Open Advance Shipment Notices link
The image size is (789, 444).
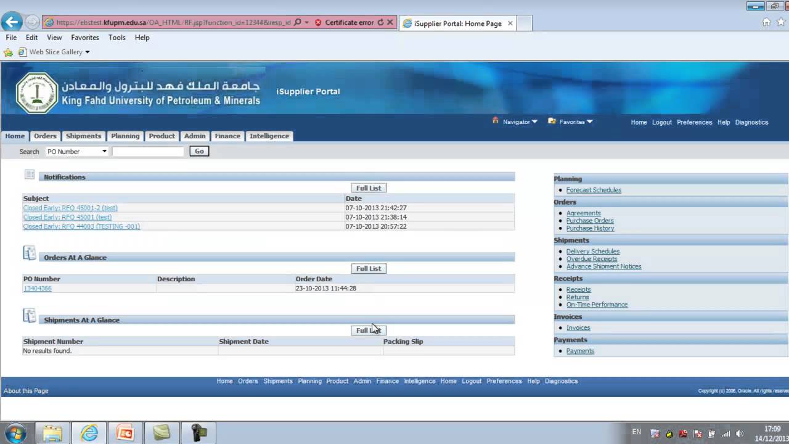click(603, 266)
